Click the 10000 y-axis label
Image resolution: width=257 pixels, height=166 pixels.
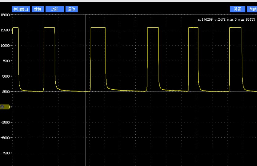(x=5, y=46)
